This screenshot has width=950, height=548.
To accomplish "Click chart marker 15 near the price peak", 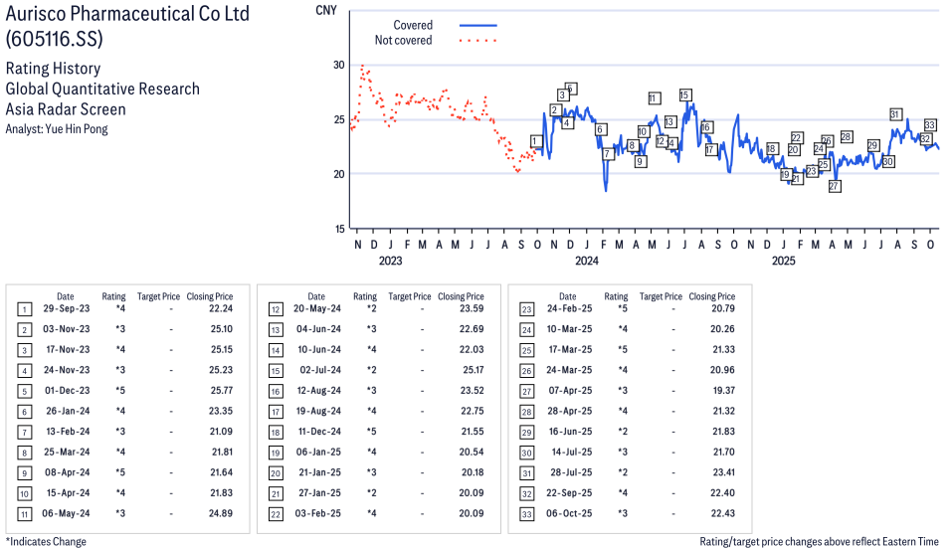I will click(x=684, y=95).
